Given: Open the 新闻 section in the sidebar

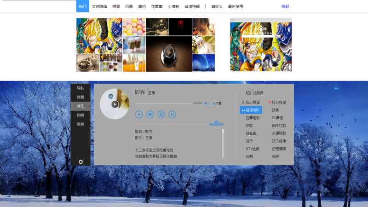Looking at the screenshot, I should point(80,97).
